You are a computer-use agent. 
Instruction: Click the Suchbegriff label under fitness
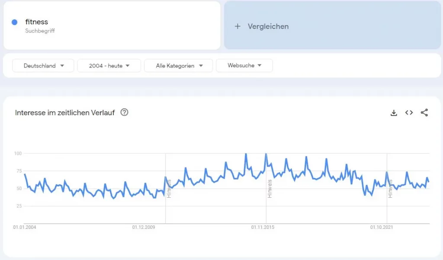[x=40, y=31]
